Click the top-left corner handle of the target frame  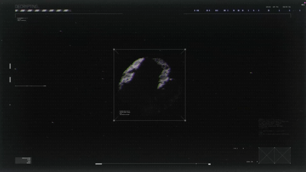point(114,49)
